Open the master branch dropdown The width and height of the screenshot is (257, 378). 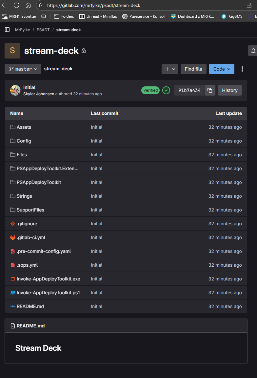23,69
